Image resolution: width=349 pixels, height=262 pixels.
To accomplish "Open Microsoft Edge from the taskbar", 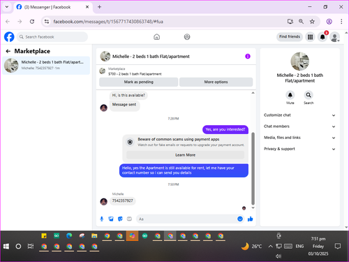I will point(69,236).
